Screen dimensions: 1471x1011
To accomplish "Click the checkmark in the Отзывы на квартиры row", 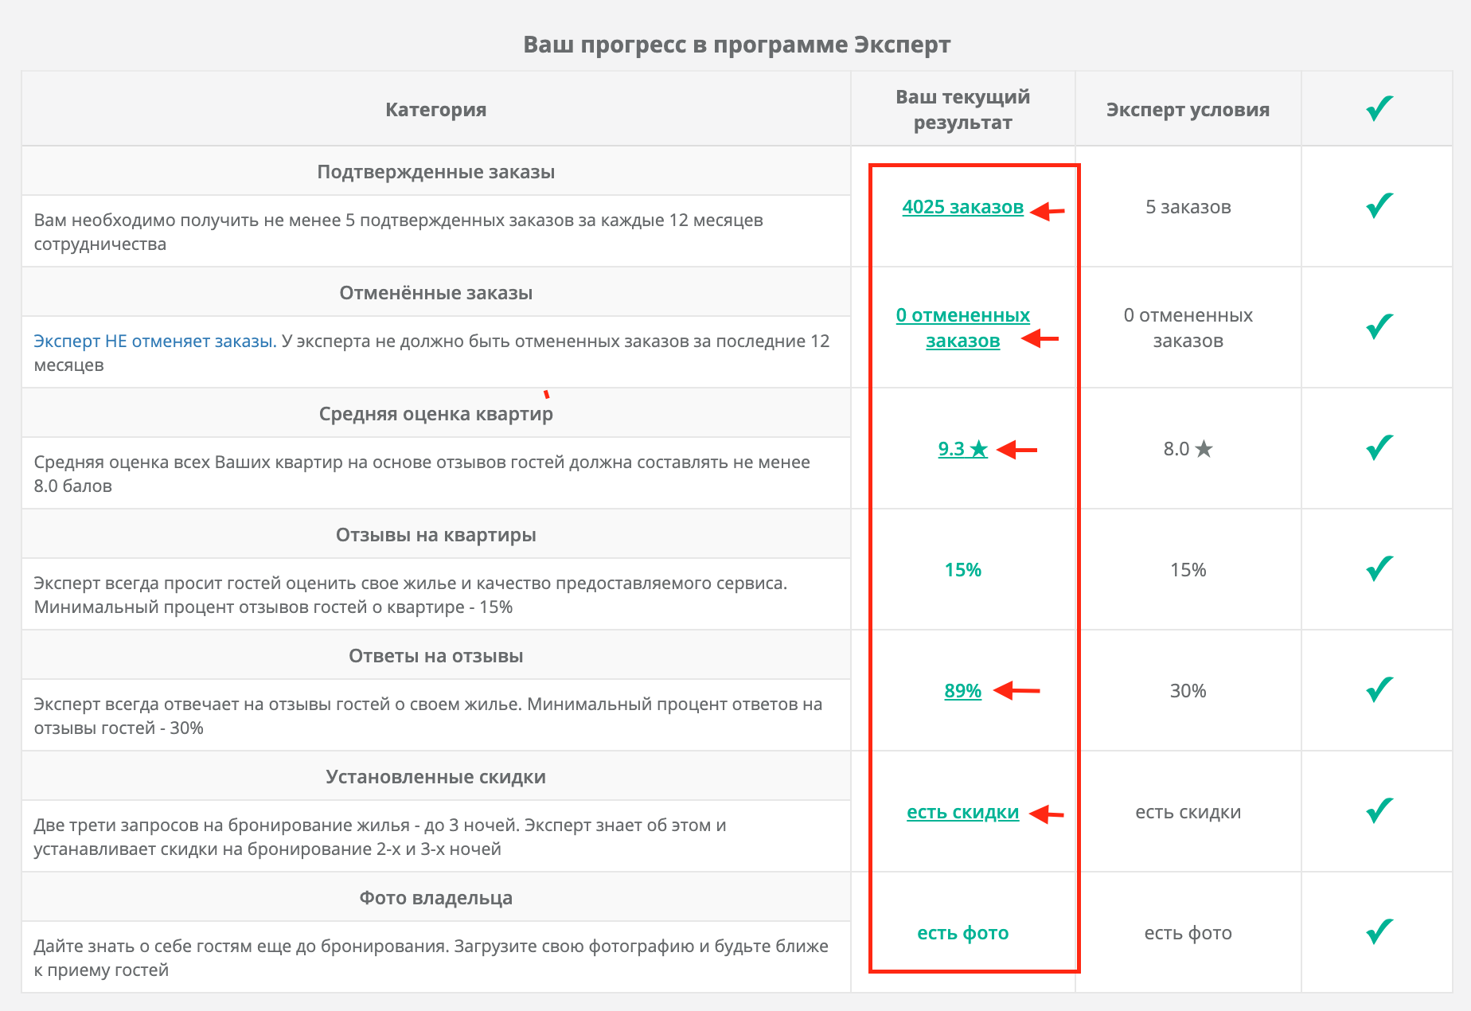I will [1379, 568].
